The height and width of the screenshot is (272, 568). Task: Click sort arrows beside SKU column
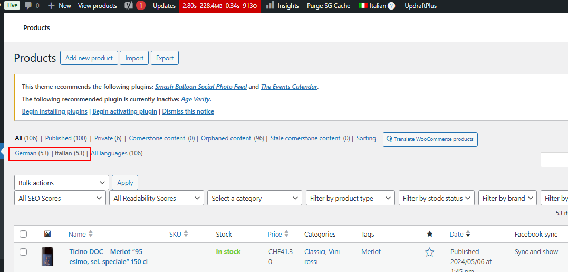[x=186, y=235]
